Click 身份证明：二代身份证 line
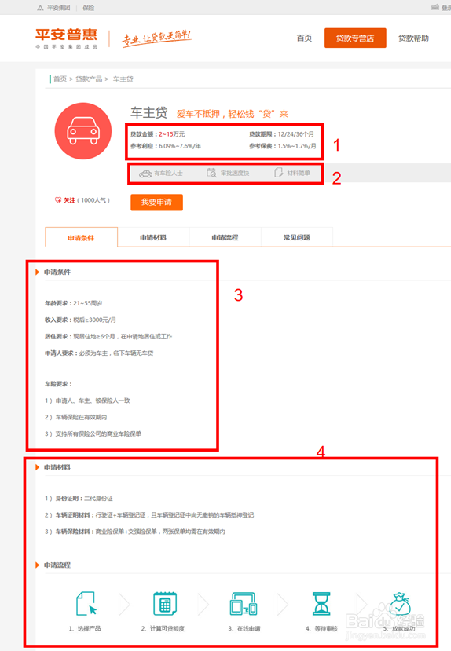The height and width of the screenshot is (651, 451). [x=79, y=498]
